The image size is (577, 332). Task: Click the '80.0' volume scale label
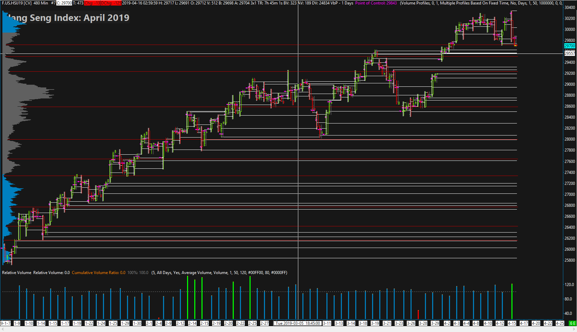(568, 299)
